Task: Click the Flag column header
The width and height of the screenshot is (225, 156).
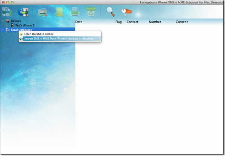Action: pyautogui.click(x=118, y=22)
